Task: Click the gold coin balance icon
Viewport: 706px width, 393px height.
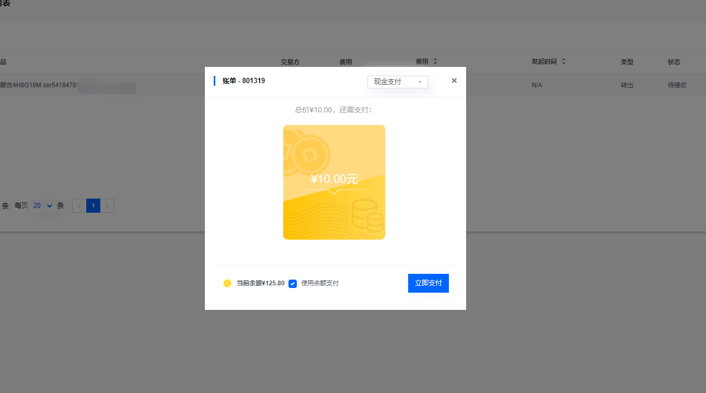Action: [227, 283]
